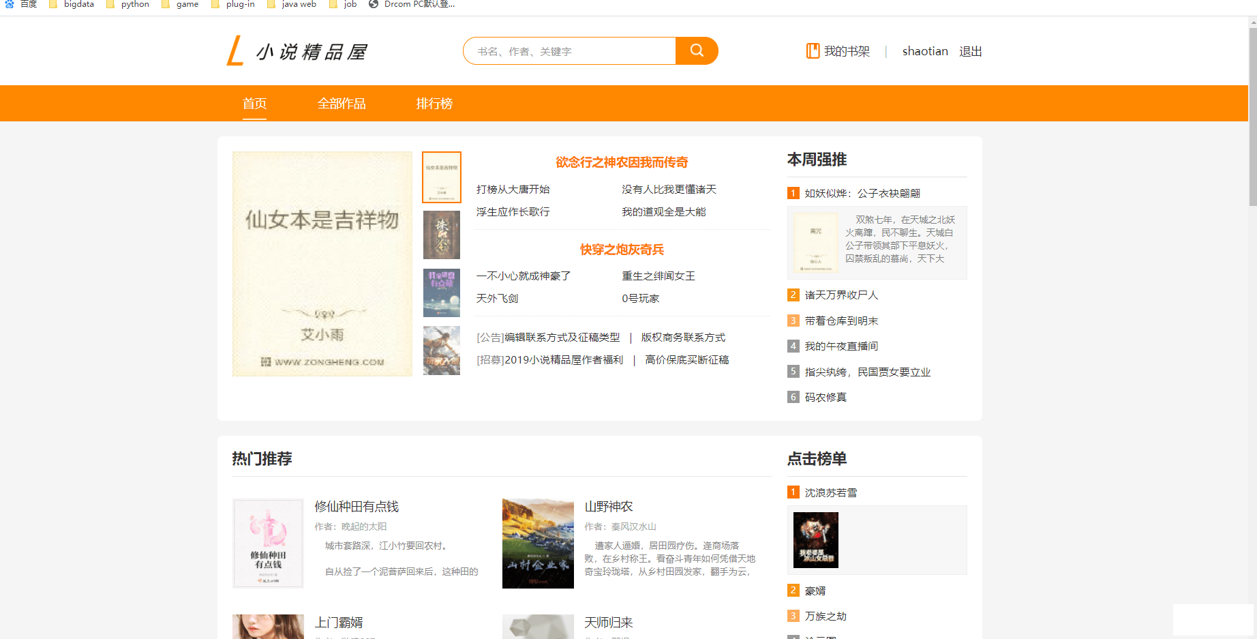Open 带着仓库到明末
The height and width of the screenshot is (639, 1257).
click(x=841, y=321)
